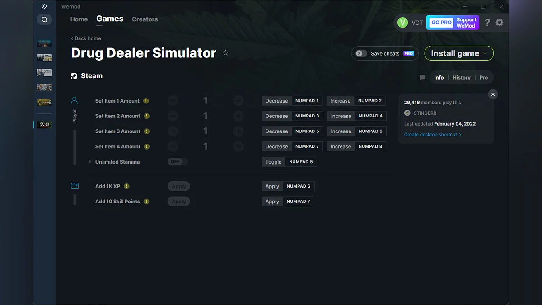Open the search icon in sidebar

coord(44,19)
